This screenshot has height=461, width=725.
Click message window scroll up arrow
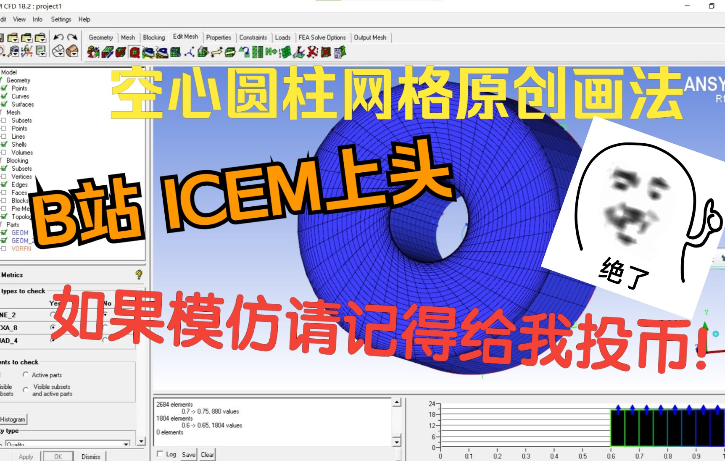point(397,402)
